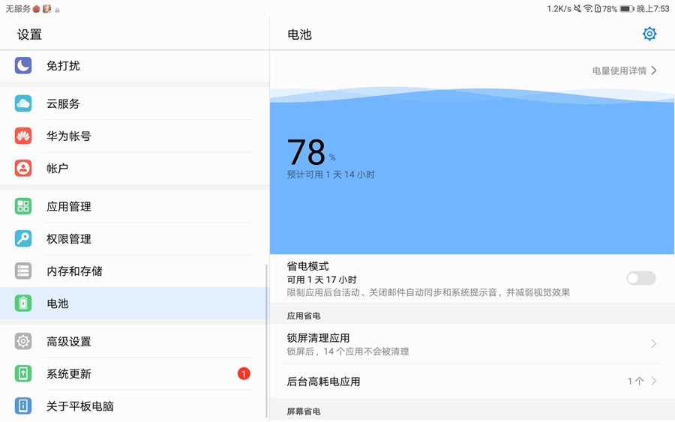Tap the account person icon
The width and height of the screenshot is (675, 422).
pyautogui.click(x=23, y=169)
